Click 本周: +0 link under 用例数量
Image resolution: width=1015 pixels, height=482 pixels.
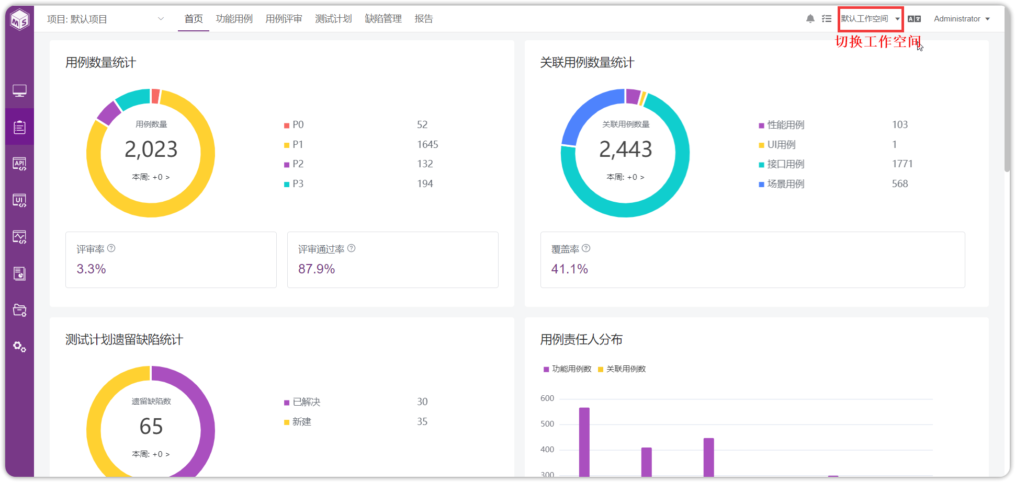151,177
